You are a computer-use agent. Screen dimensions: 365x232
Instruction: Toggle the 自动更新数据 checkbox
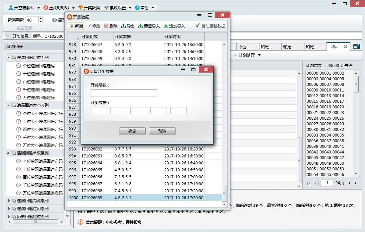(x=197, y=26)
